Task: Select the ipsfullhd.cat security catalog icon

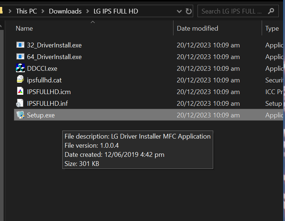Action: pyautogui.click(x=20, y=80)
